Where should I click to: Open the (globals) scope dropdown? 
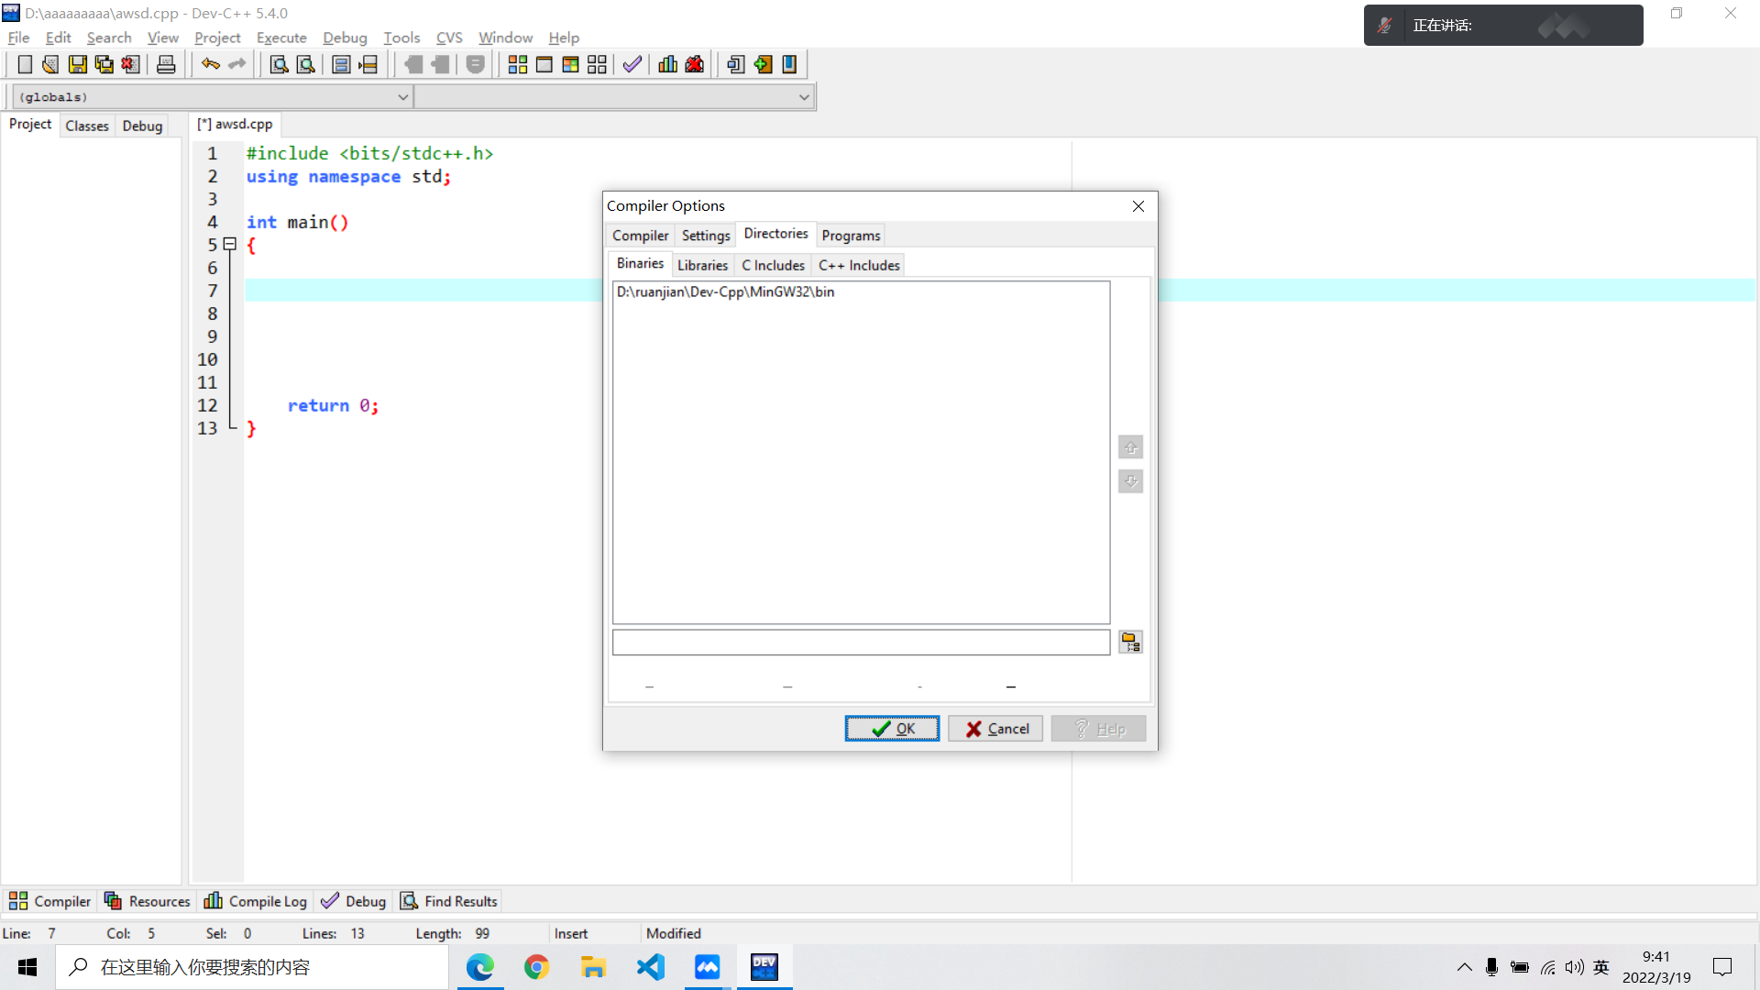(x=403, y=96)
